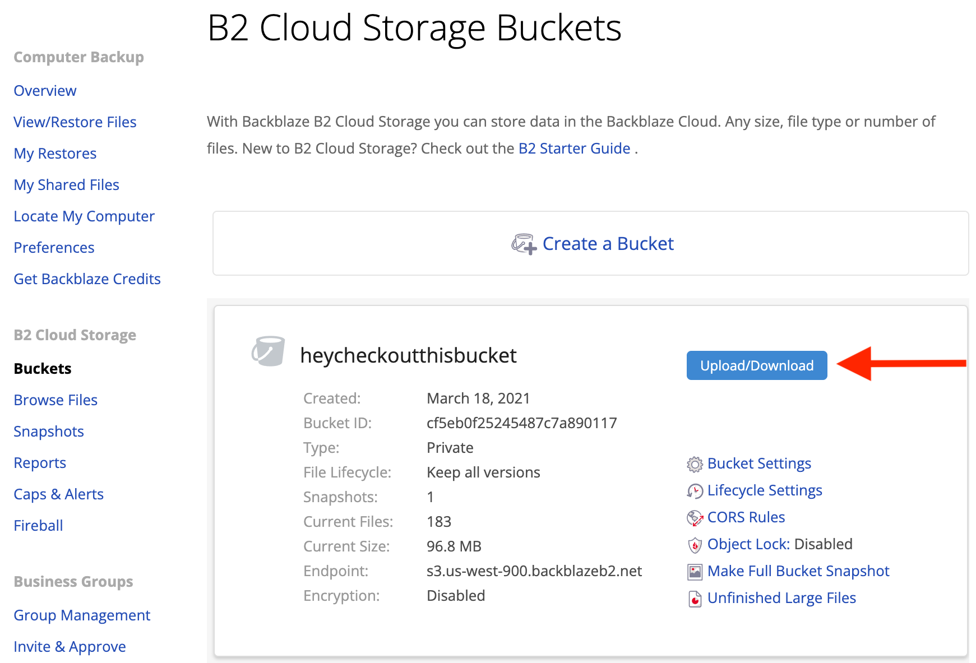Open My Restores in the sidebar

pyautogui.click(x=55, y=154)
